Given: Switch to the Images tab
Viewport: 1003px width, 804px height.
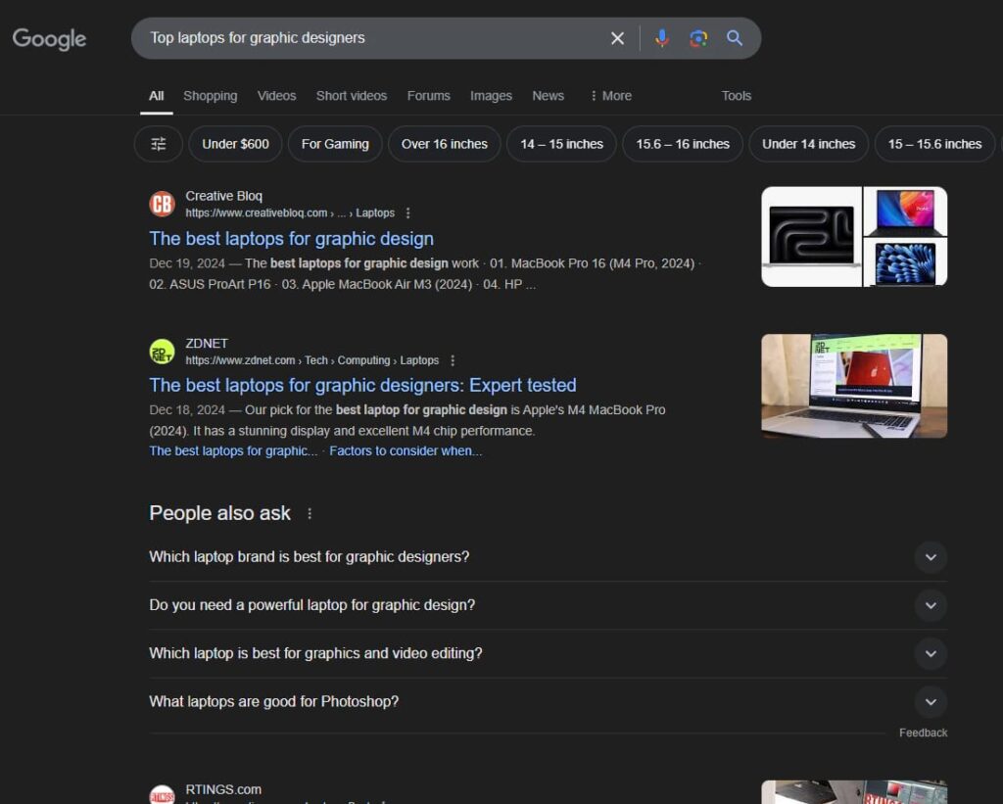Looking at the screenshot, I should point(492,96).
